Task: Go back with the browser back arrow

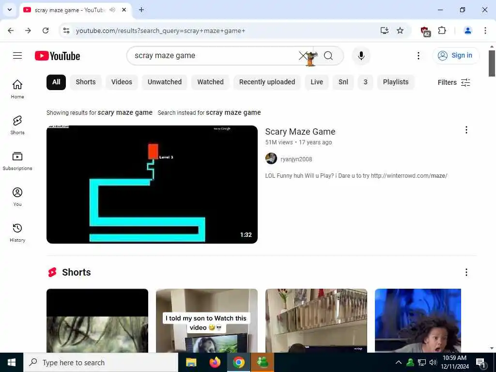Action: click(x=11, y=31)
